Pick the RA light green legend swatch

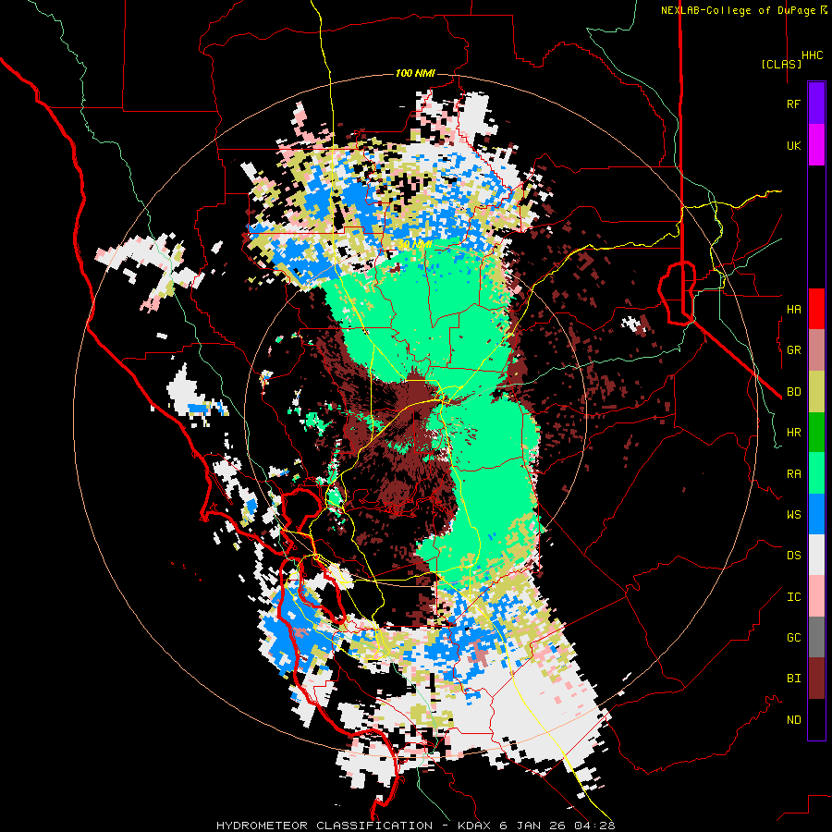[x=816, y=473]
